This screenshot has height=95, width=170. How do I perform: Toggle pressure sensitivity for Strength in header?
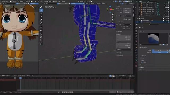pos(84,4)
